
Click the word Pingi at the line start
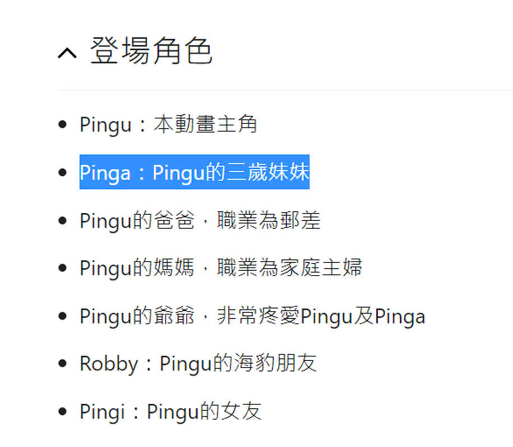102,412
